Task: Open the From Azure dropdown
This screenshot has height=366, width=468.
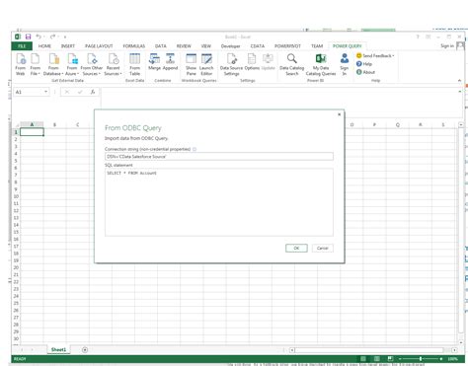Action: pos(72,64)
